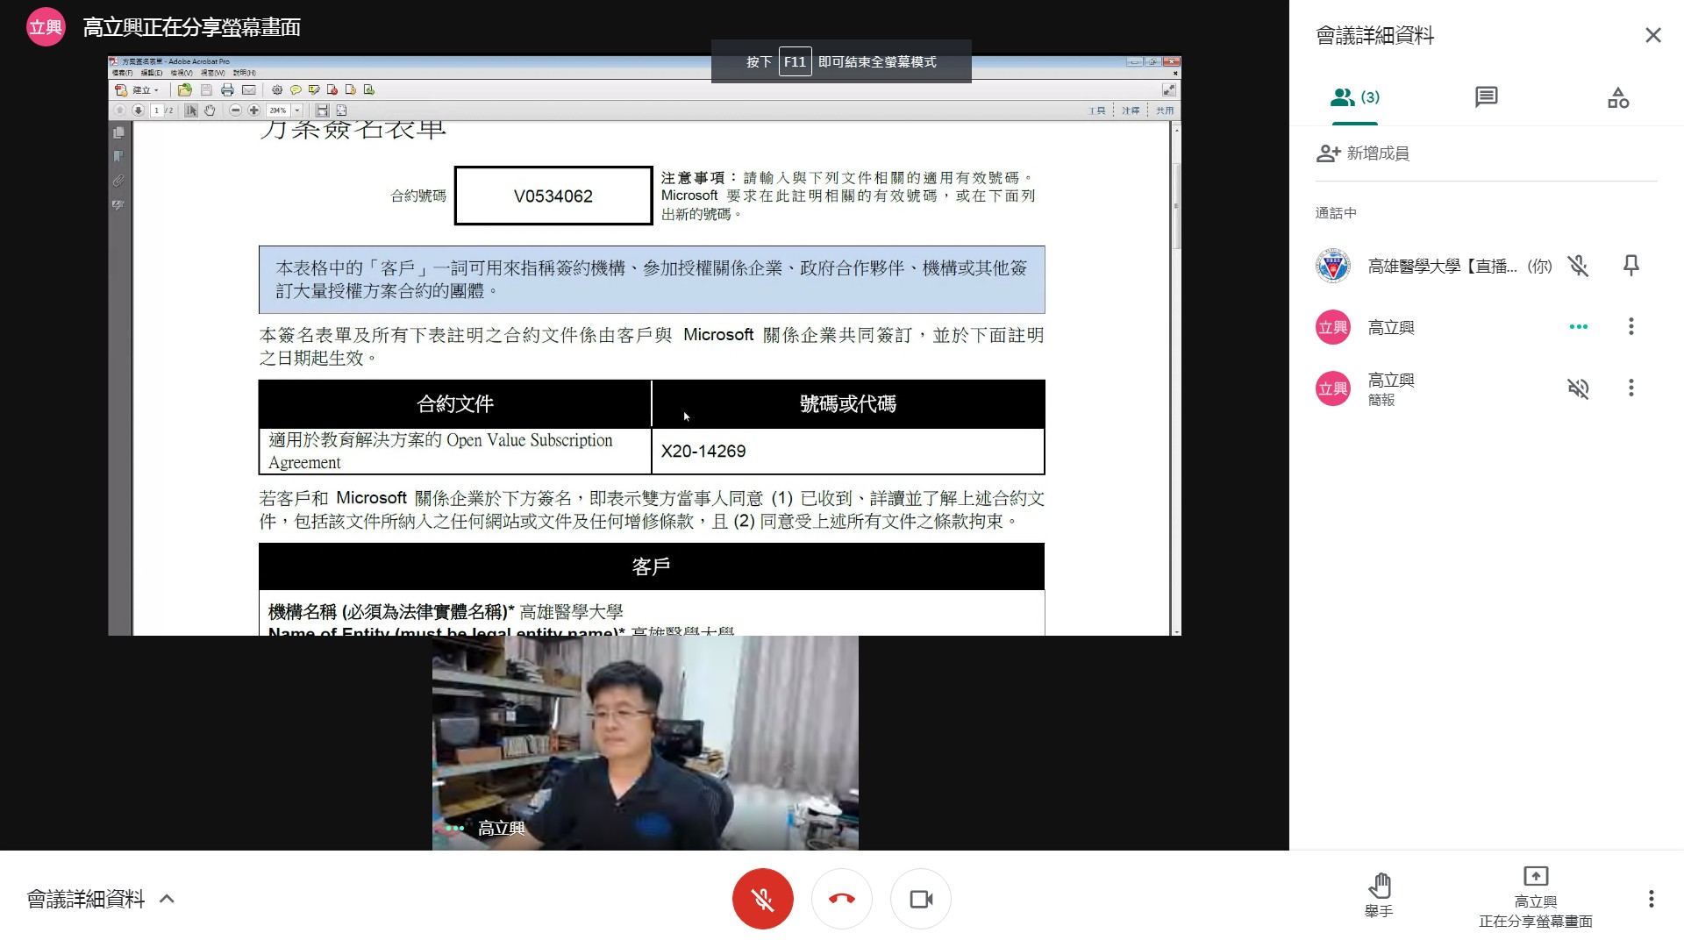Click the extract page icon in Acrobat
1684x947 pixels.
pos(369,90)
